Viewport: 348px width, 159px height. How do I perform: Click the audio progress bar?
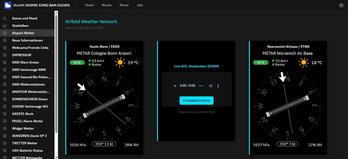(201, 86)
